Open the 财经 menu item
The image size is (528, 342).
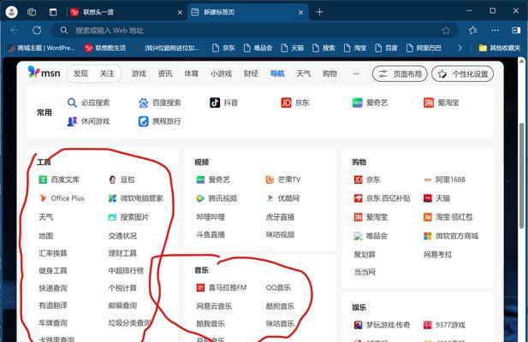click(251, 74)
